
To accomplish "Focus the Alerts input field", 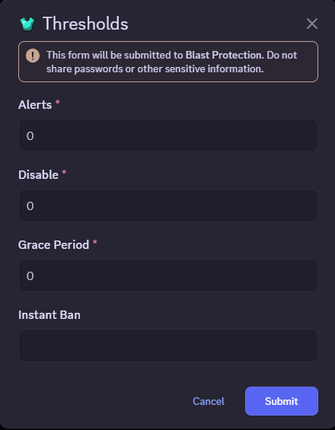I will tap(168, 135).
